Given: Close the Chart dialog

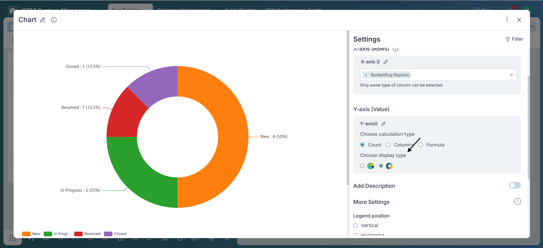Looking at the screenshot, I should 519,20.
